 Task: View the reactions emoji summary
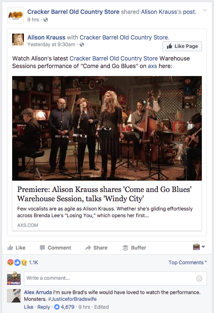[x=17, y=263]
